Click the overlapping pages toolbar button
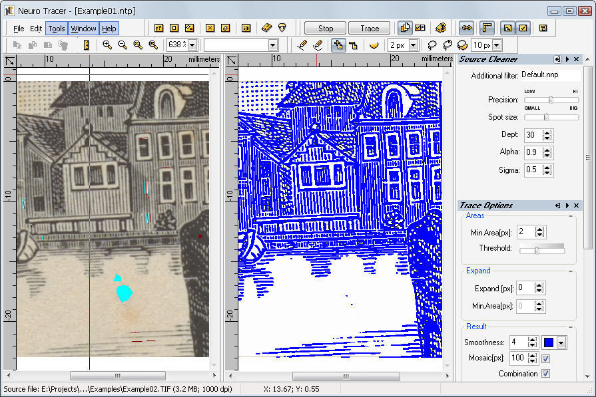596x397 pixels. tap(405, 28)
